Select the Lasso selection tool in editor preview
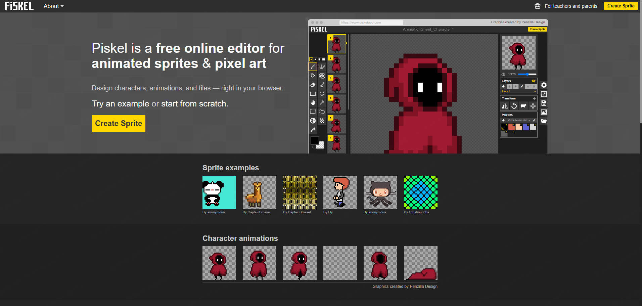Viewport: 642px width, 306px height. (x=322, y=112)
